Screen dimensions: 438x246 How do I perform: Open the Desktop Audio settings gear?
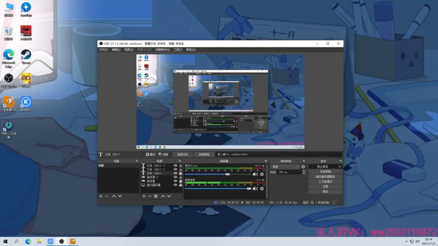click(262, 189)
